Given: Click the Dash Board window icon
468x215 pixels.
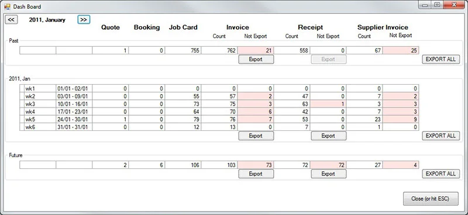Looking at the screenshot, I should (x=7, y=6).
